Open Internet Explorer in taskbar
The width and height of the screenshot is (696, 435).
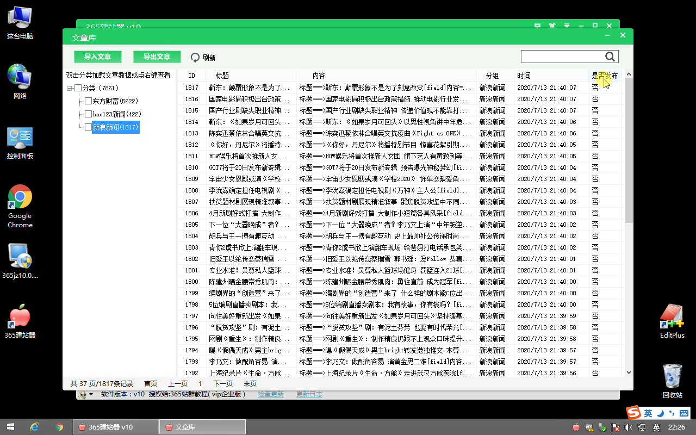coord(35,427)
